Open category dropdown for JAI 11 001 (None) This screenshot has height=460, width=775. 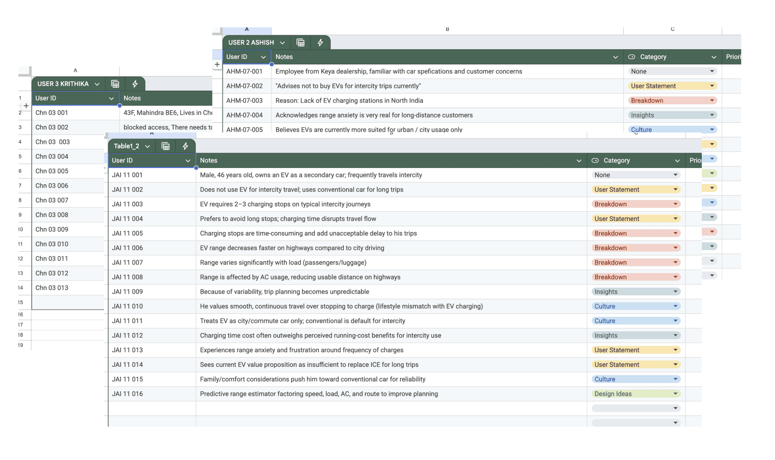tap(636, 175)
